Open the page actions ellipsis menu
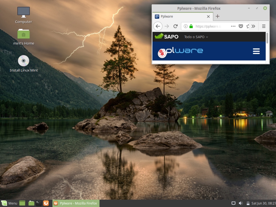Viewport: 276px width, 207px height. tap(233, 26)
